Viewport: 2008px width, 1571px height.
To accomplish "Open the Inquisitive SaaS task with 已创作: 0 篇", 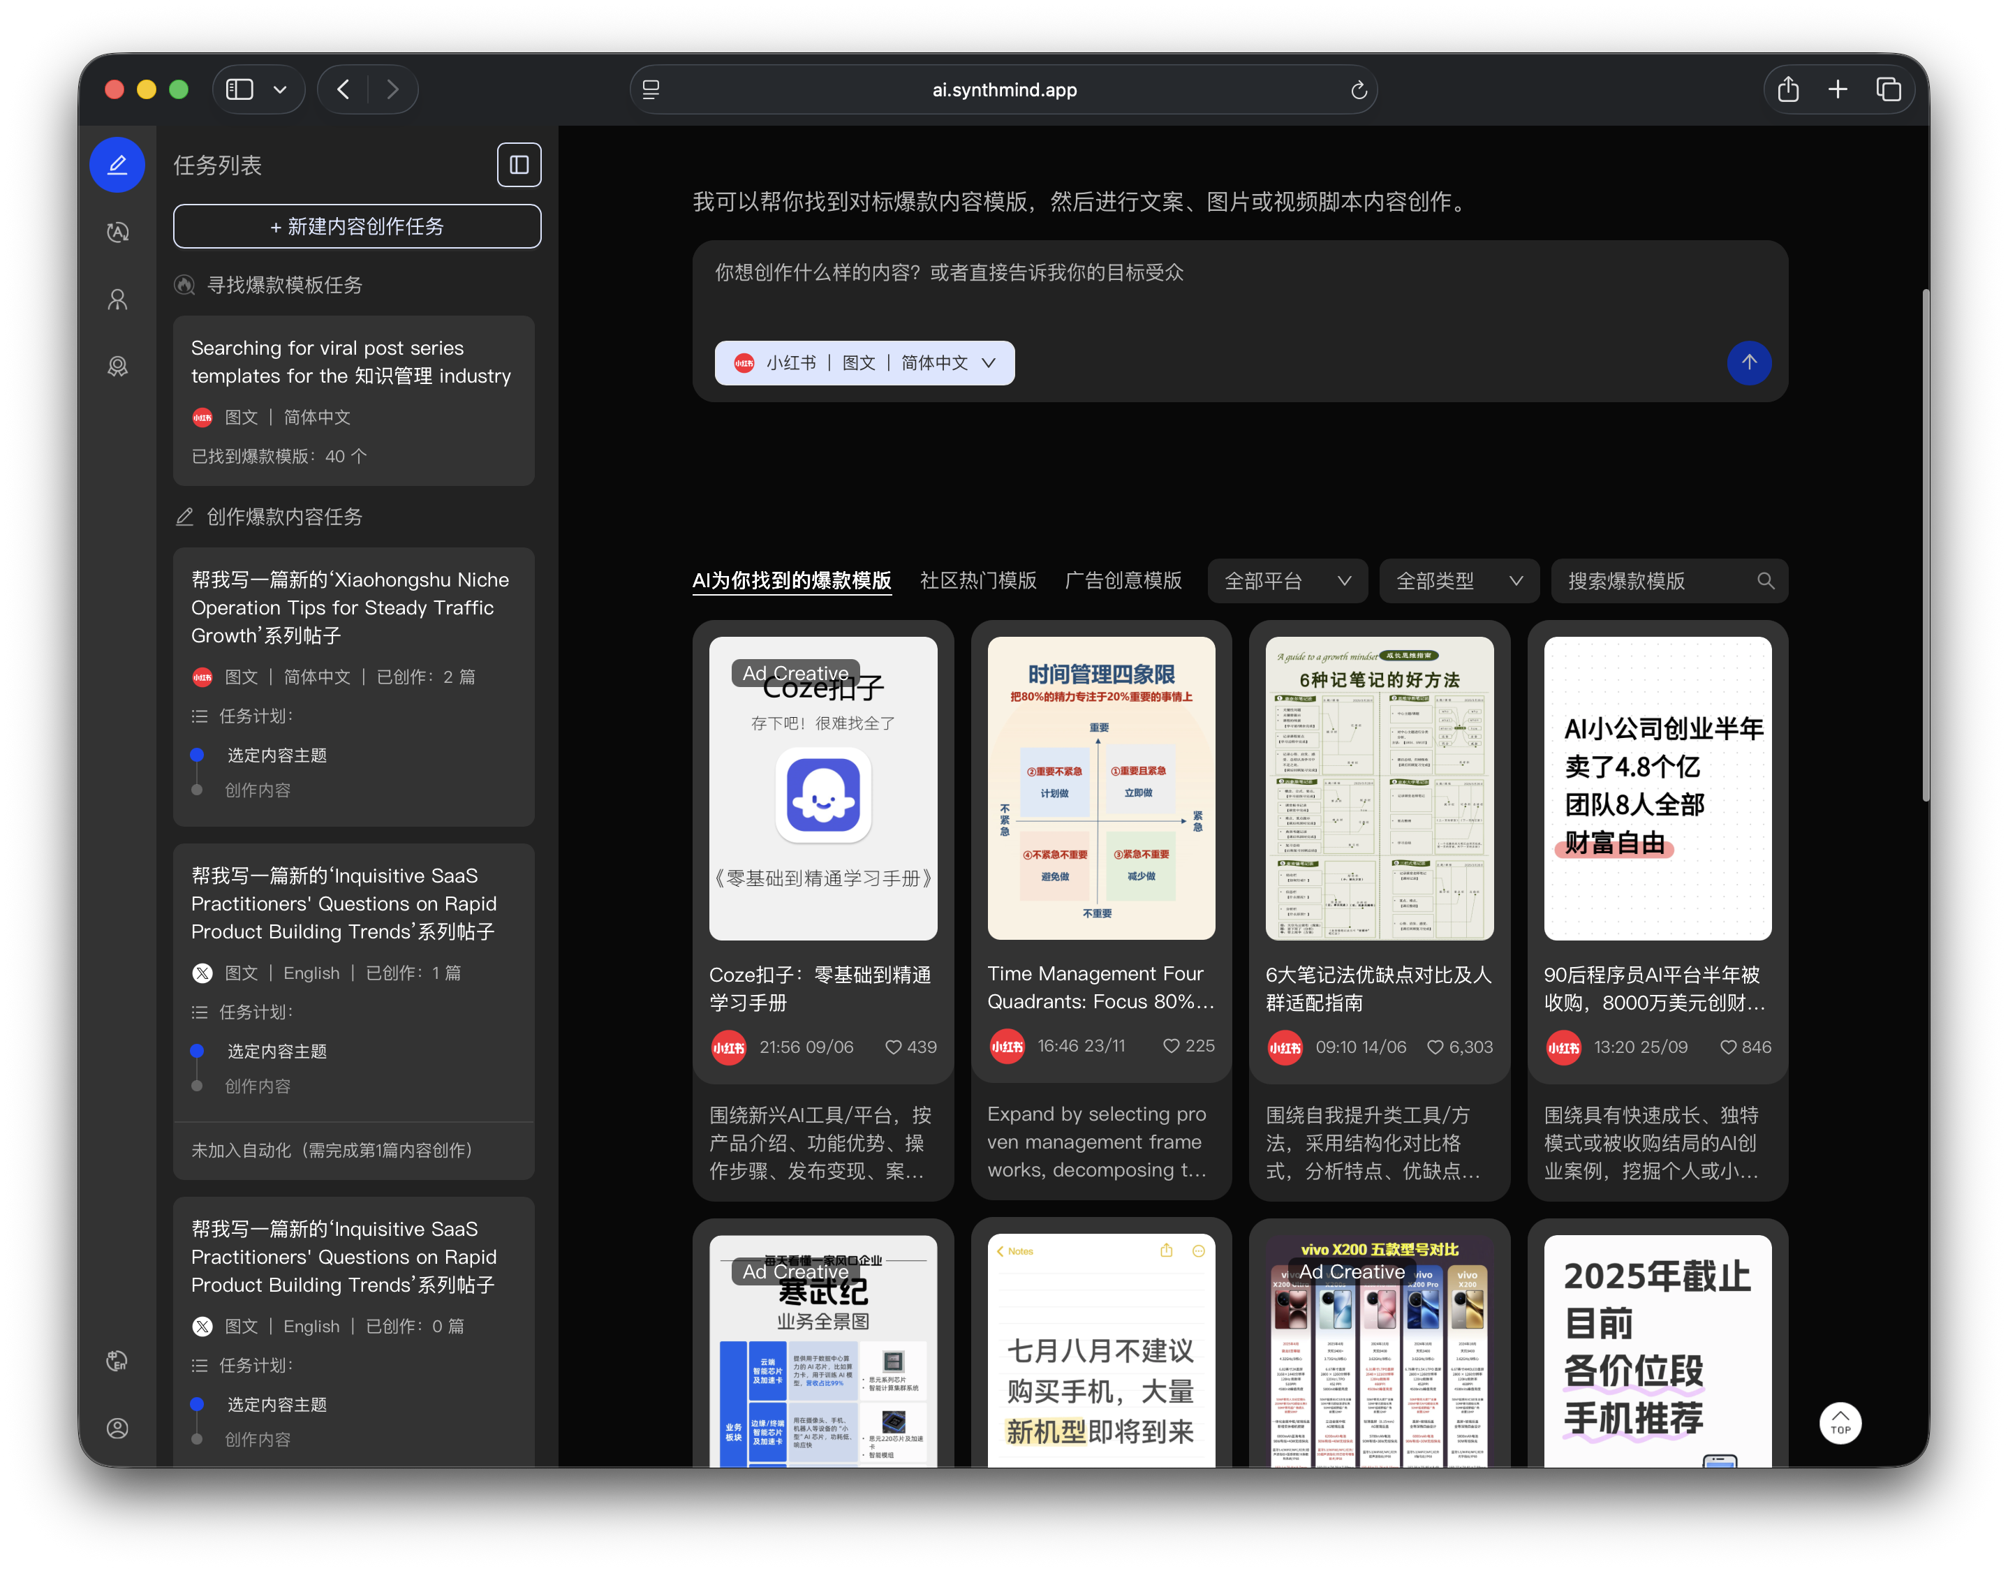I will point(354,1331).
